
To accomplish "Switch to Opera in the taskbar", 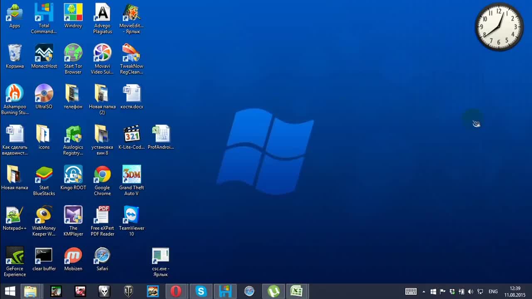I will coord(176,291).
